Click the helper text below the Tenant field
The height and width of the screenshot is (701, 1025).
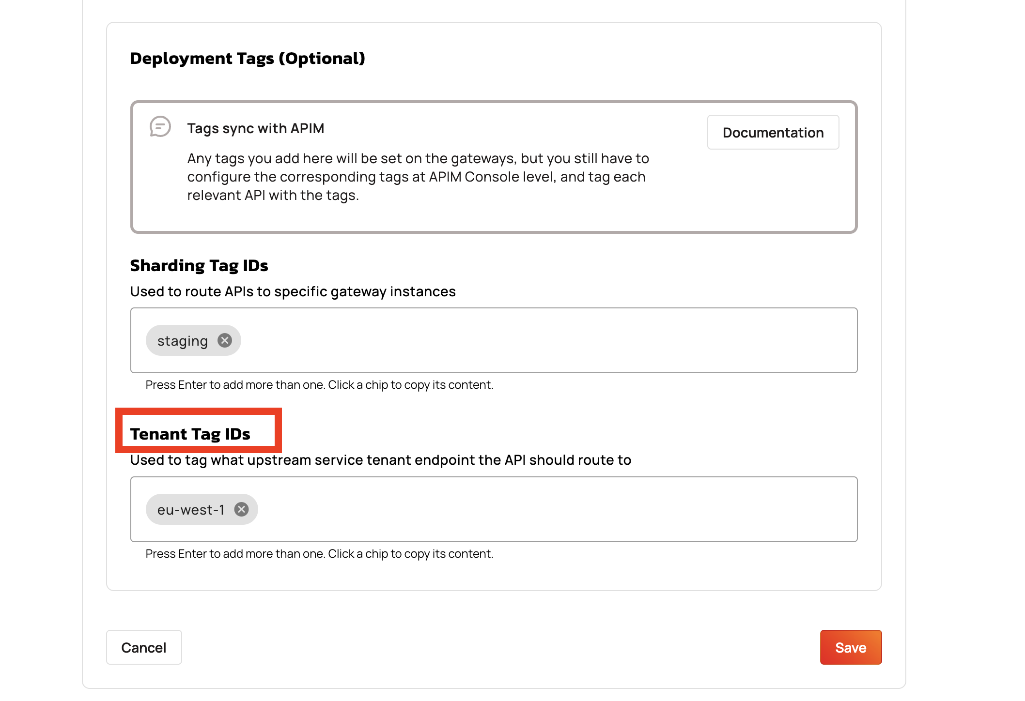[319, 554]
